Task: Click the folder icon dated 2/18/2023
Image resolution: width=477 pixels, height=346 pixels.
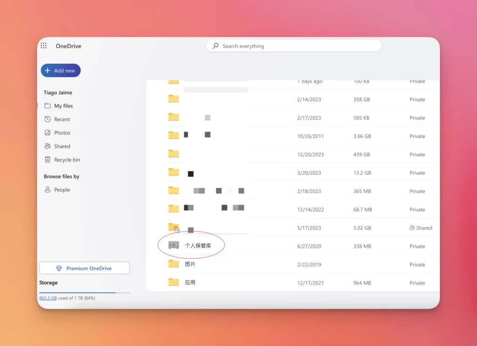Action: coord(174,190)
